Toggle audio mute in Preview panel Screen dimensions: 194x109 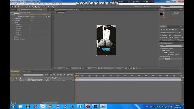pos(176,29)
